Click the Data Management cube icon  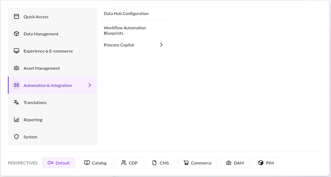click(16, 34)
